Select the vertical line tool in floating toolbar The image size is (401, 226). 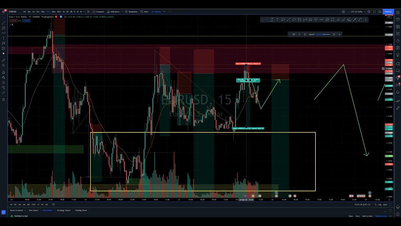click(x=366, y=19)
